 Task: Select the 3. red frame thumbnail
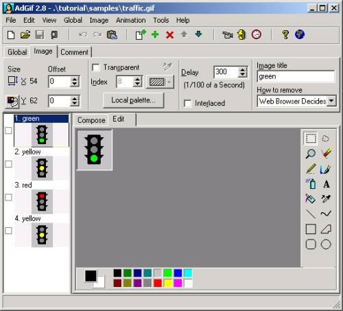(42, 202)
